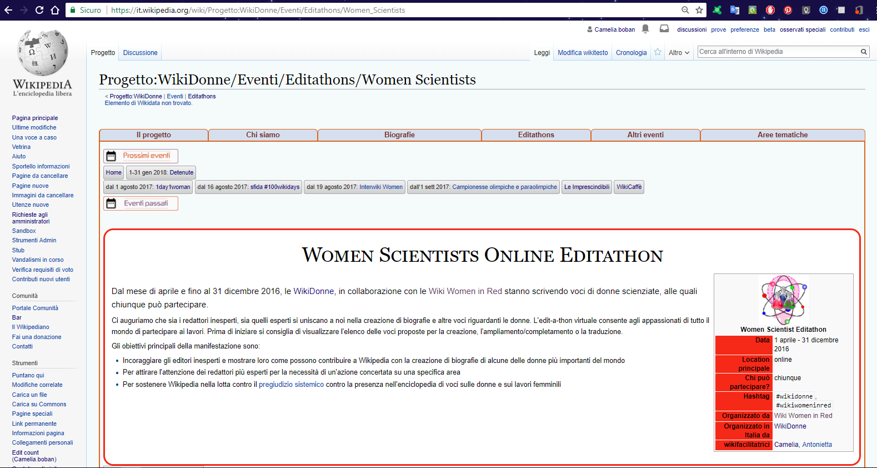Image resolution: width=877 pixels, height=468 pixels.
Task: Click the Women Scientist Editathon atom image
Action: [x=783, y=300]
